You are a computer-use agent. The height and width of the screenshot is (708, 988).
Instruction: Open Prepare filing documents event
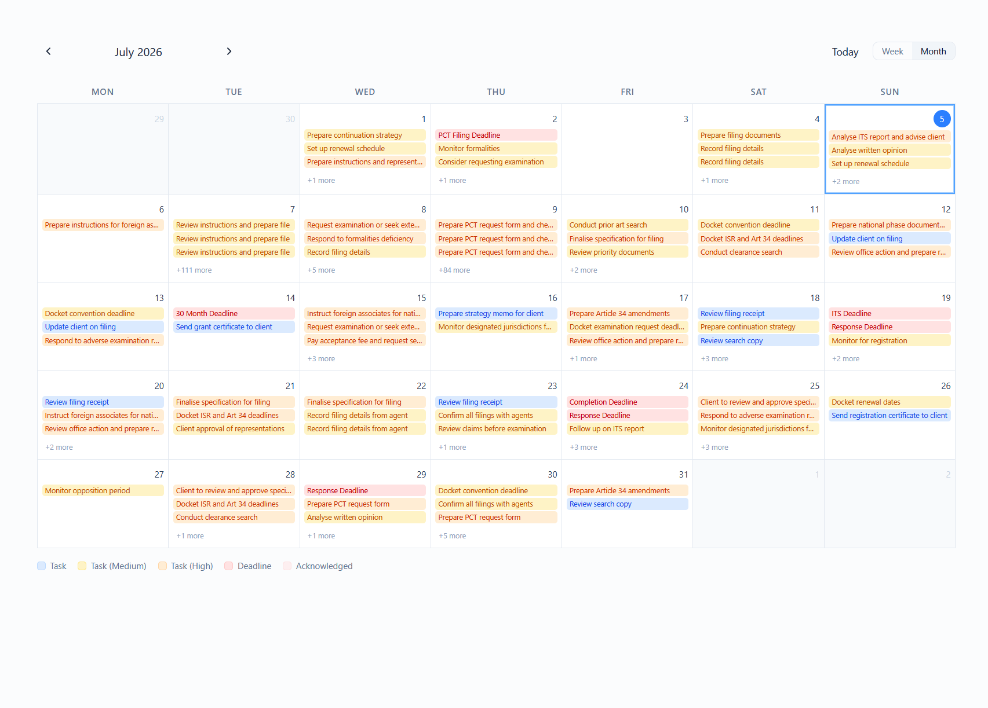coord(759,135)
